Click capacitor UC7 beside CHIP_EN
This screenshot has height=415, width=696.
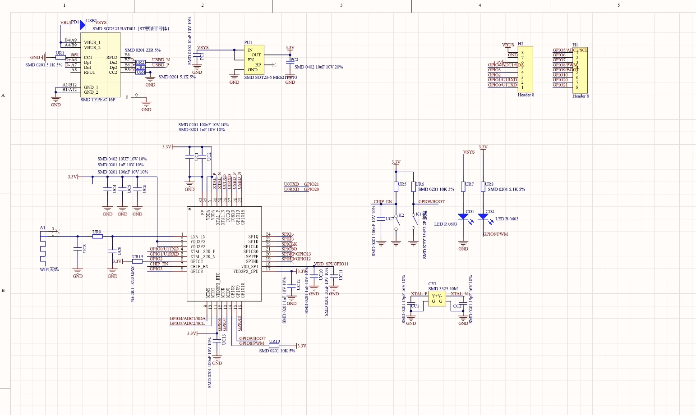tap(382, 219)
